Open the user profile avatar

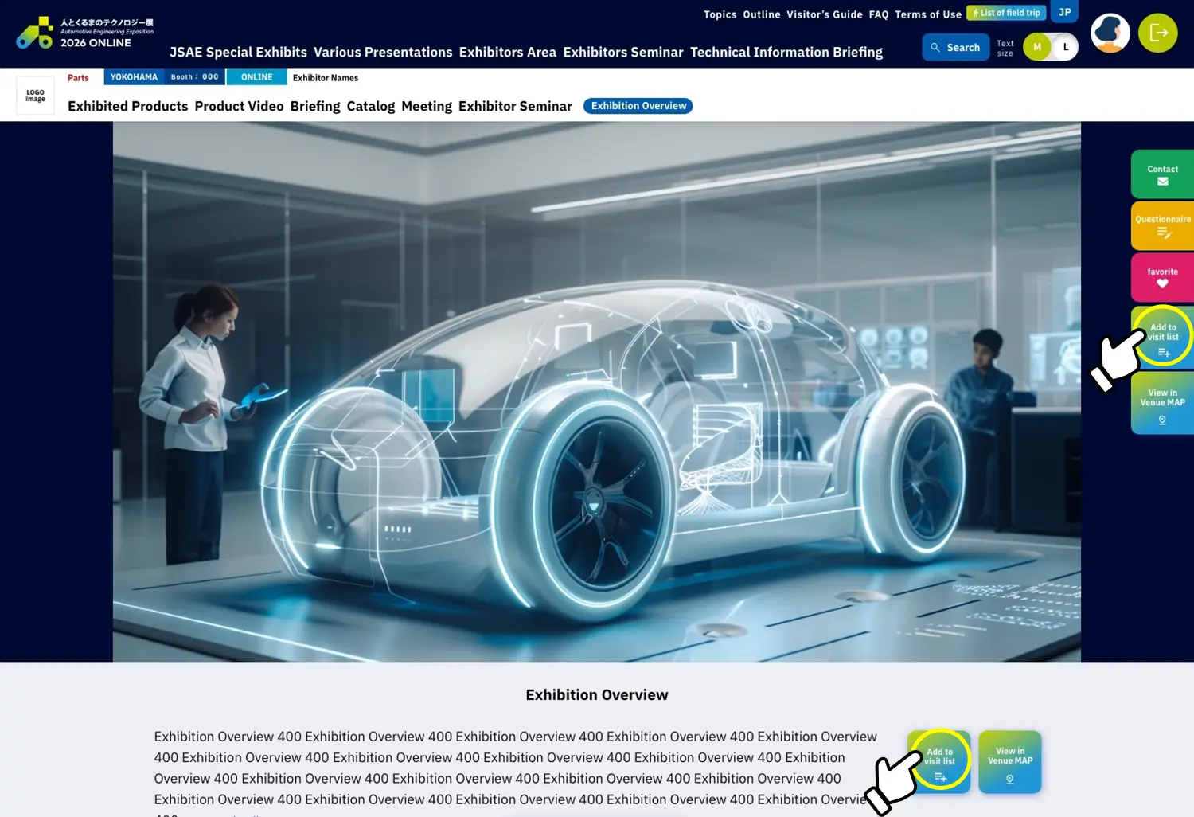(x=1110, y=33)
